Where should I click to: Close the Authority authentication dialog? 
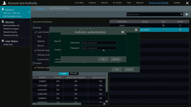[x=123, y=32]
